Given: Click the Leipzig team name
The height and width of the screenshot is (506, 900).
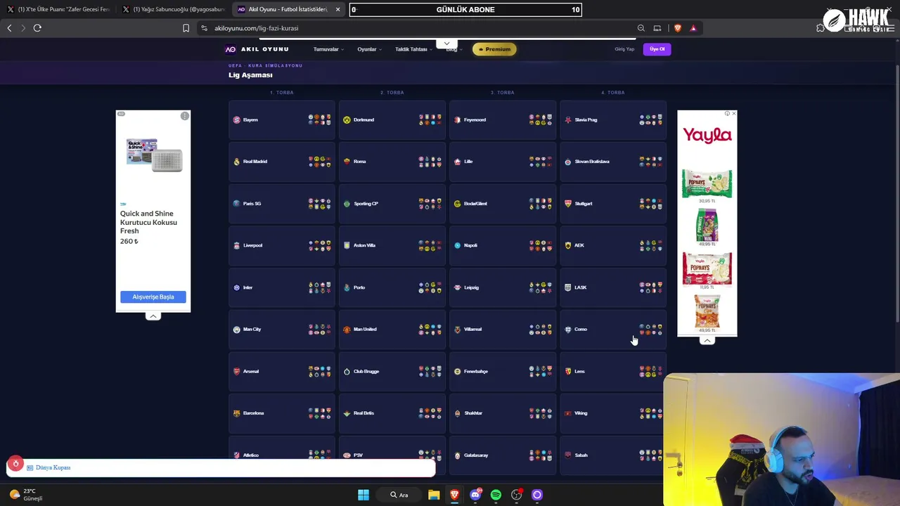Looking at the screenshot, I should tap(471, 287).
